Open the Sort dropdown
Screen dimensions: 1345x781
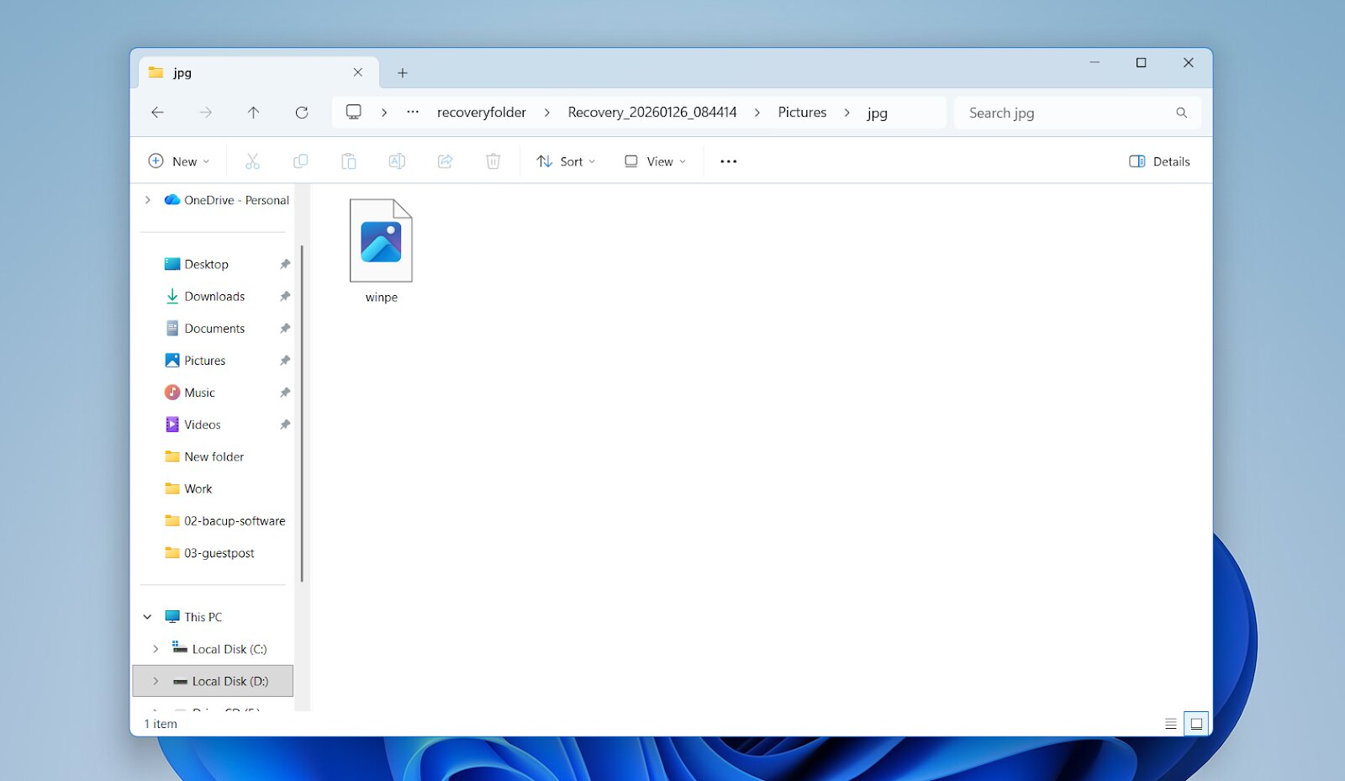tap(565, 161)
